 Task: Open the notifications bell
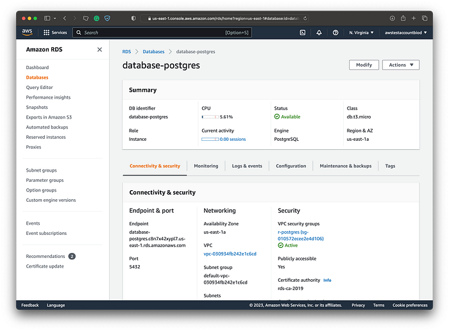319,33
